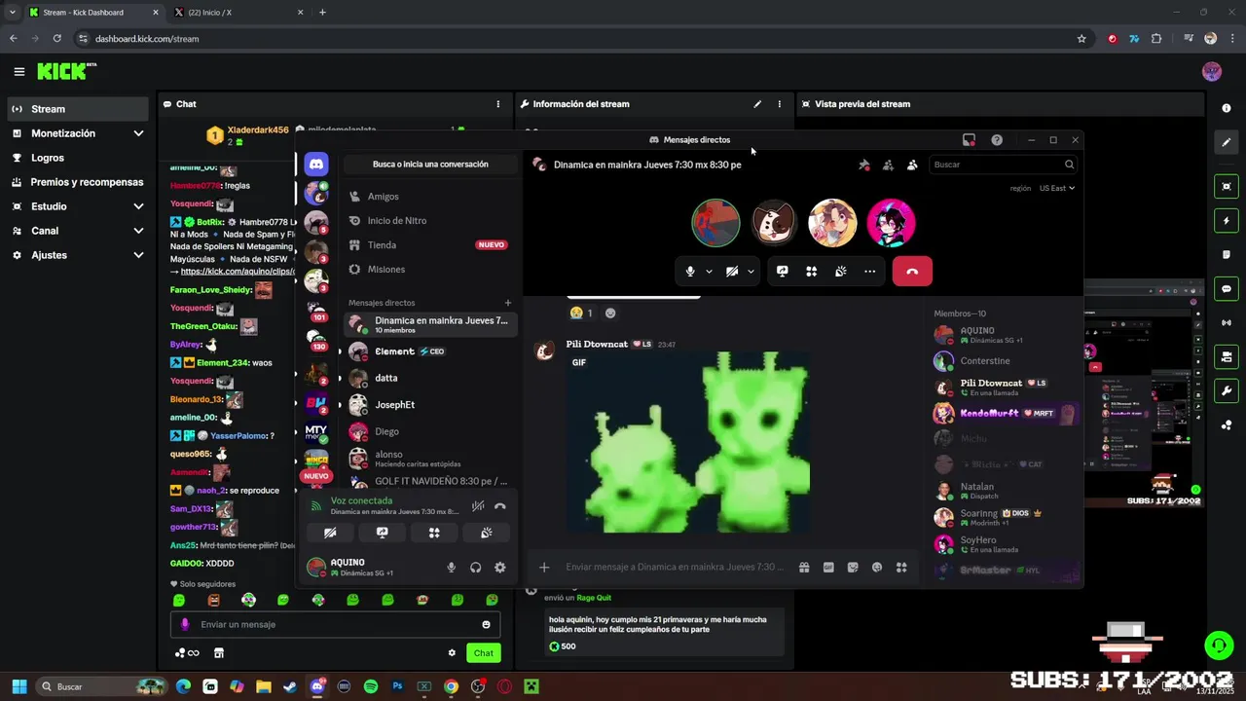The height and width of the screenshot is (701, 1246).
Task: Share your screen in Discord call
Action: (782, 272)
